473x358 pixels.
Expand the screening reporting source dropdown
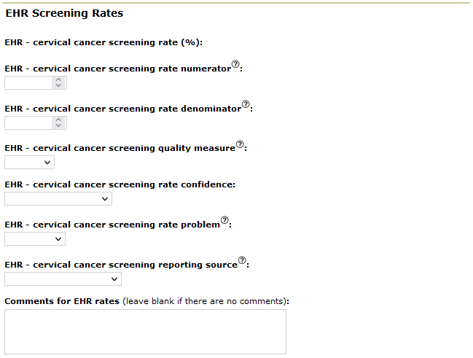(63, 279)
